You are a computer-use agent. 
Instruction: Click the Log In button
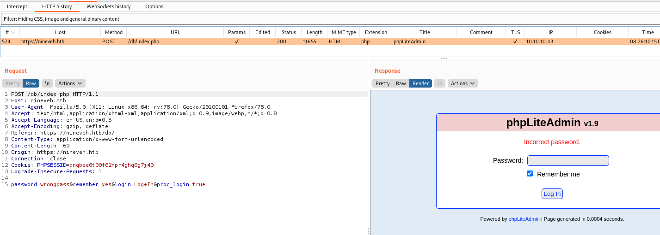[x=552, y=194]
